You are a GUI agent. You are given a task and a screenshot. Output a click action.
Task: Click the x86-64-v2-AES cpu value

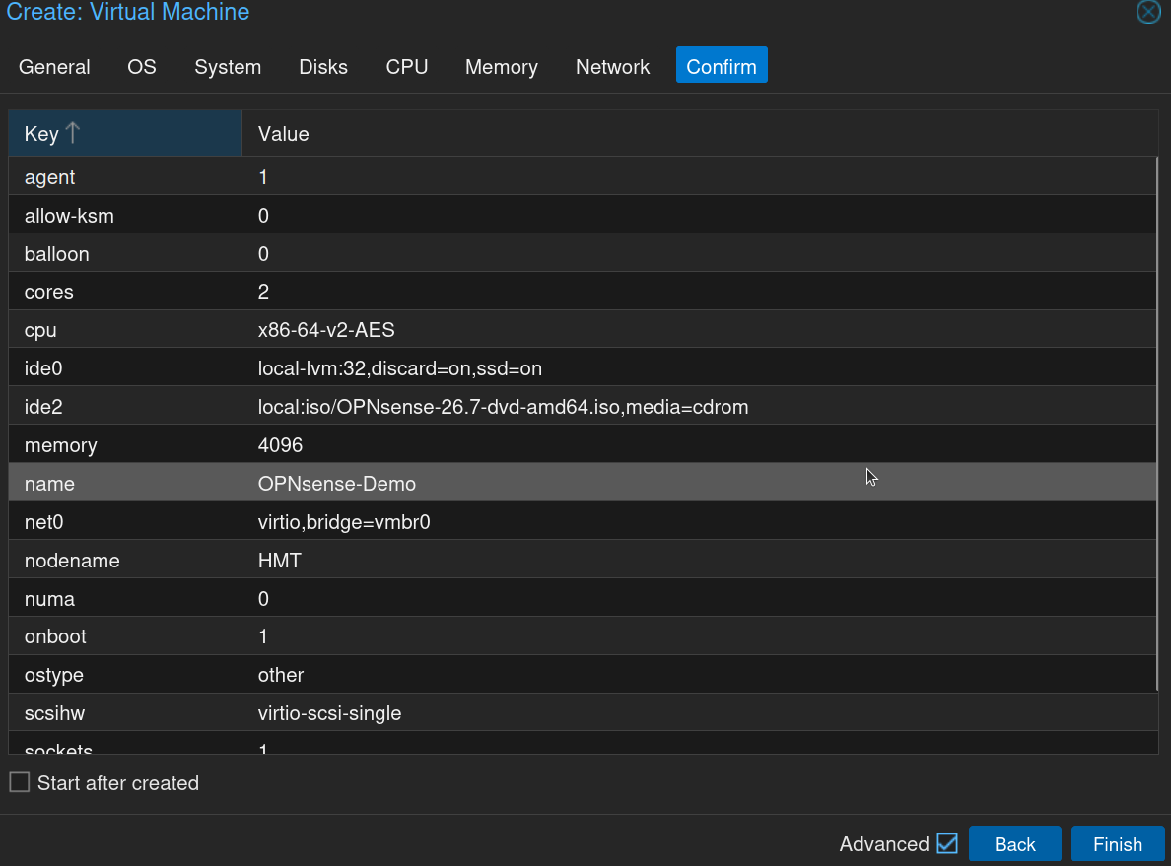point(326,330)
